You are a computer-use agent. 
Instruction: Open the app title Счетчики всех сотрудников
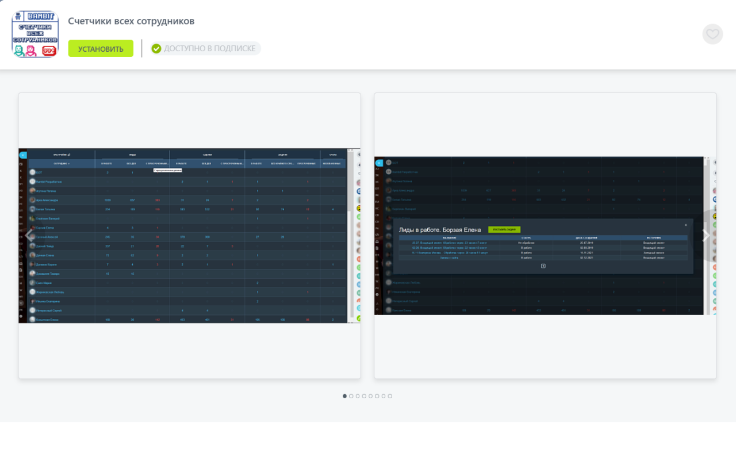click(x=131, y=21)
